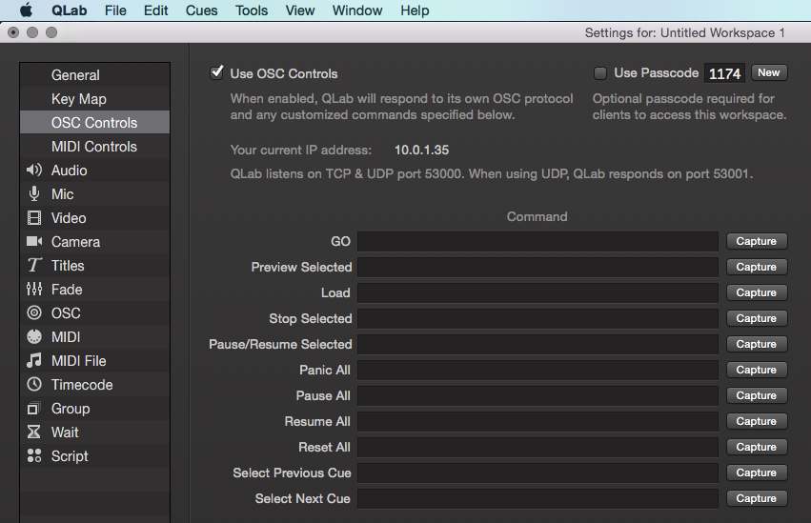Click the Titles T icon
Viewport: 811px width, 523px height.
(x=34, y=265)
